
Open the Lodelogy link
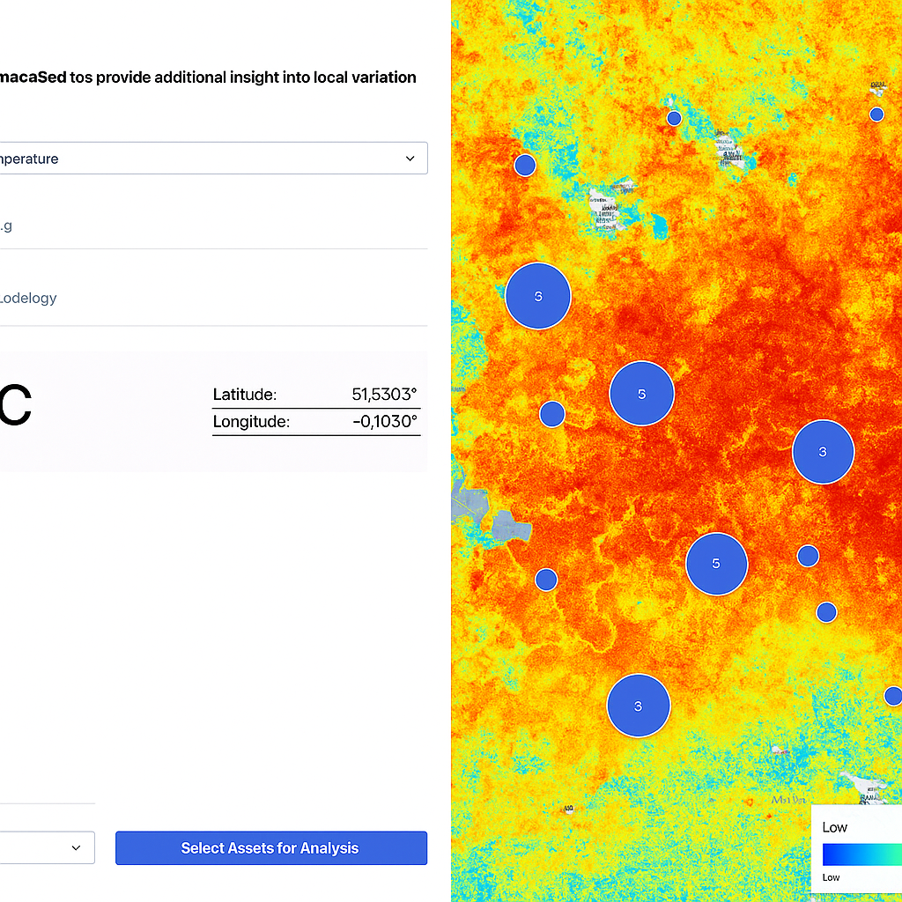pyautogui.click(x=29, y=298)
